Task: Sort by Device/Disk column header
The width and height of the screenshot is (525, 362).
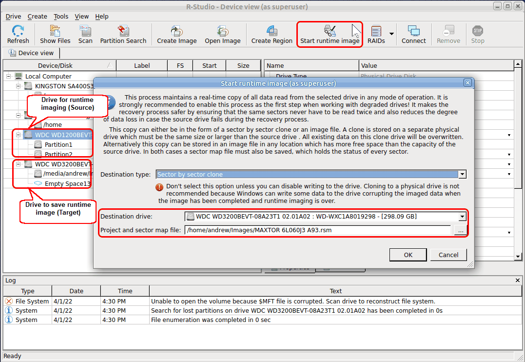Action: 59,66
